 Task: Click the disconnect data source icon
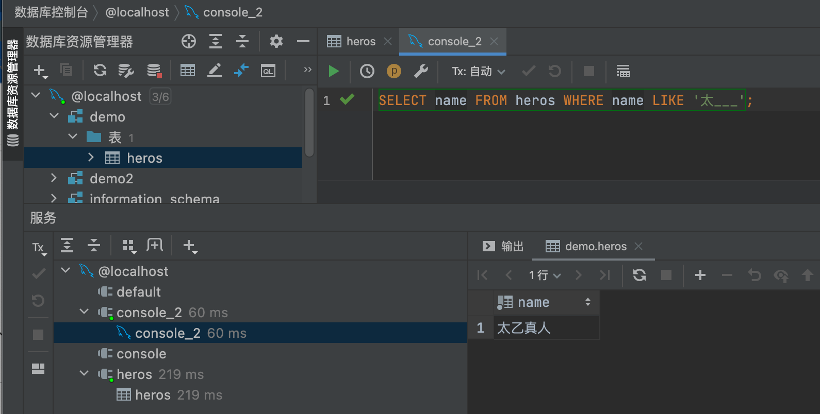[154, 71]
